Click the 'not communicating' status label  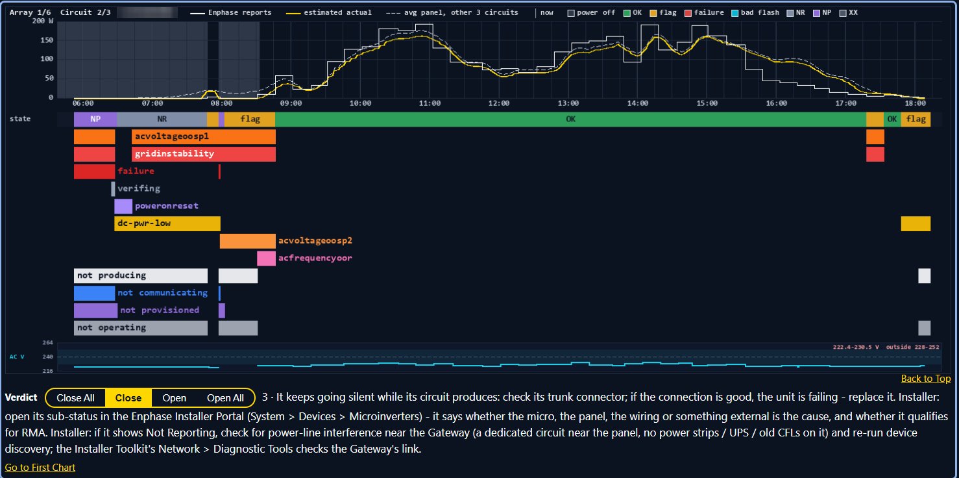coord(162,293)
